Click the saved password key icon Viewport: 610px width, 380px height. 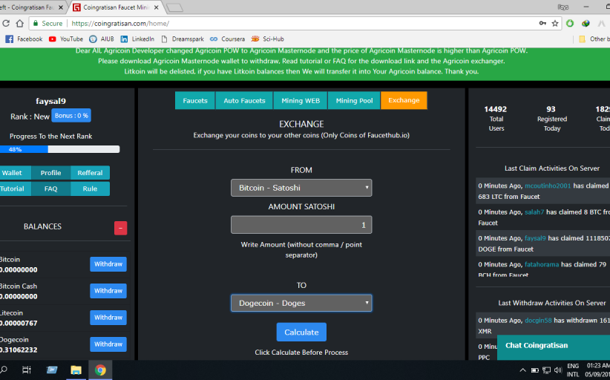pyautogui.click(x=542, y=23)
